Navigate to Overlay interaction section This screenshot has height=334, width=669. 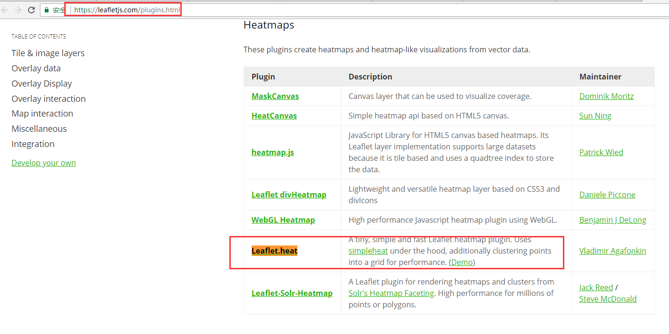point(49,98)
